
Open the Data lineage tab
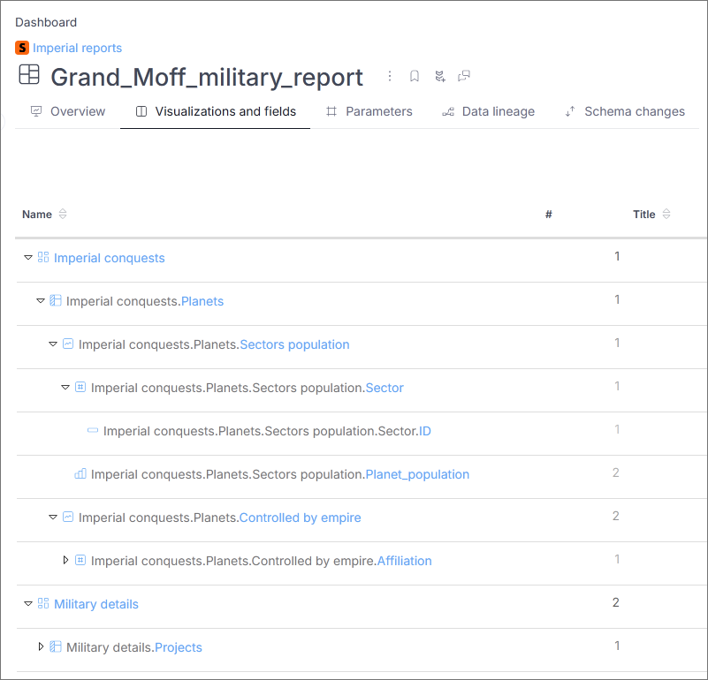click(x=488, y=112)
